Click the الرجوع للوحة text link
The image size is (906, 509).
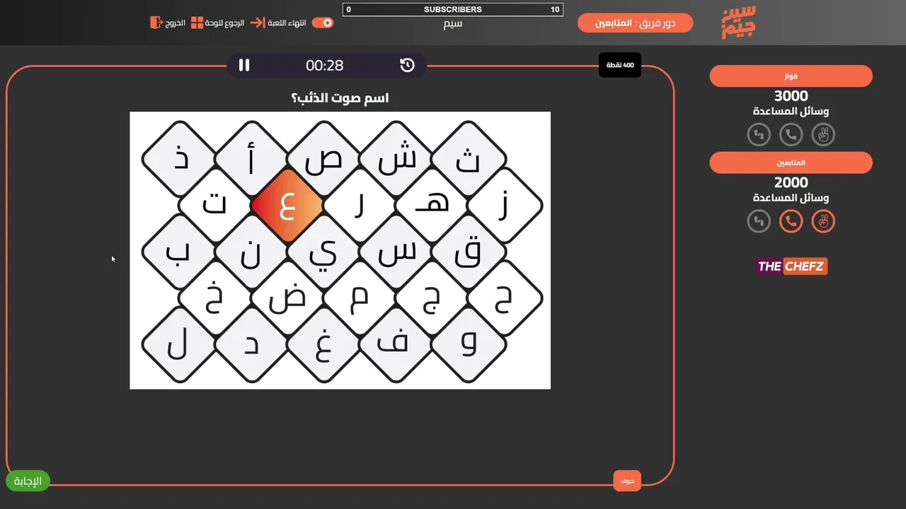pyautogui.click(x=225, y=23)
